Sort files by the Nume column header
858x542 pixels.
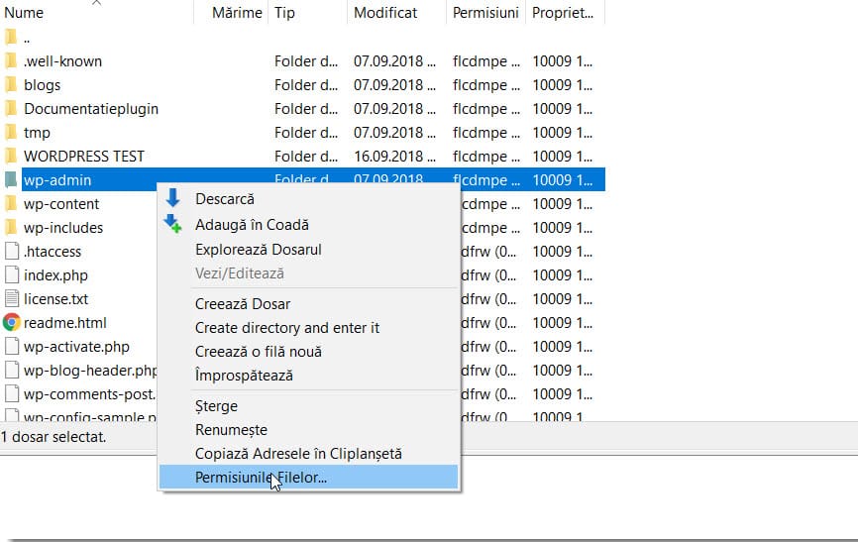[25, 13]
